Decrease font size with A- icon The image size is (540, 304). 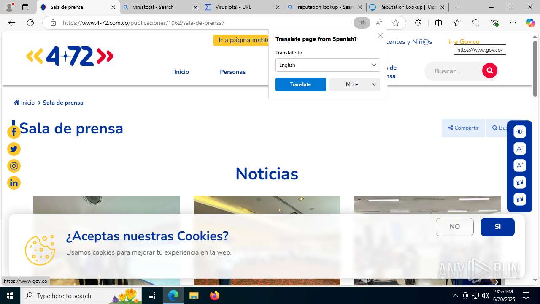tap(520, 149)
